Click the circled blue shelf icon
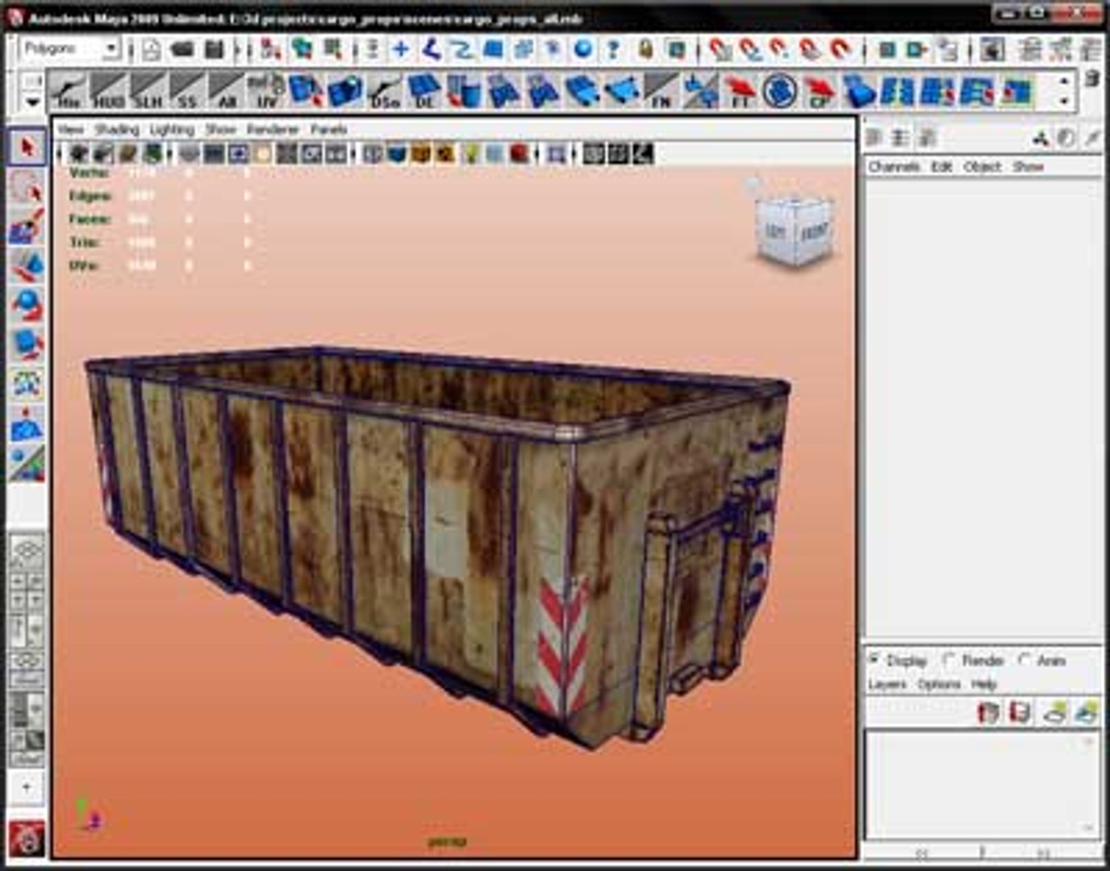Screen dimensions: 1110x871 point(779,91)
